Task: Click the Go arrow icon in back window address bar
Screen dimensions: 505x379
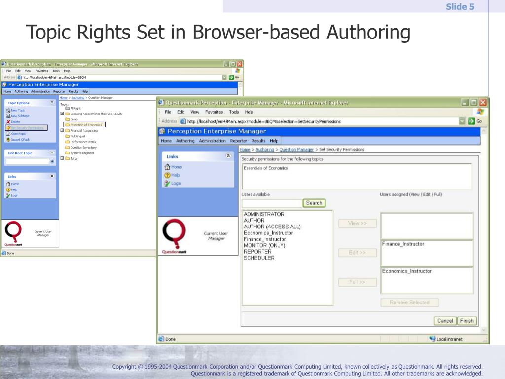Action: point(231,77)
